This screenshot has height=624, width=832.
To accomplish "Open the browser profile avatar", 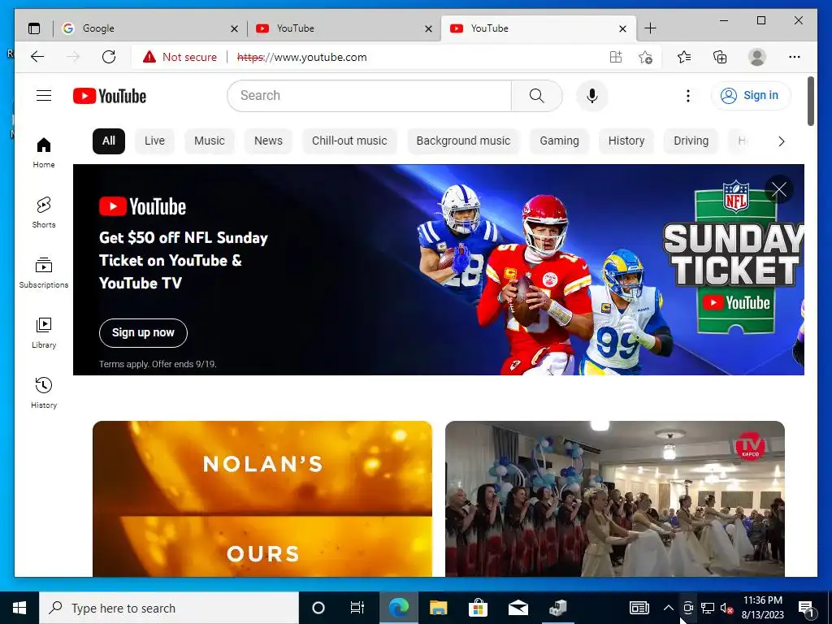I will tap(756, 57).
